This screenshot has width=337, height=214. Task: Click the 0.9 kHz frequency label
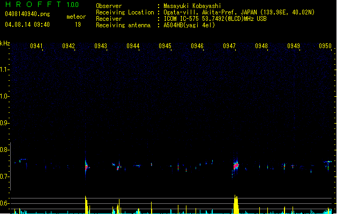[x=4, y=123]
